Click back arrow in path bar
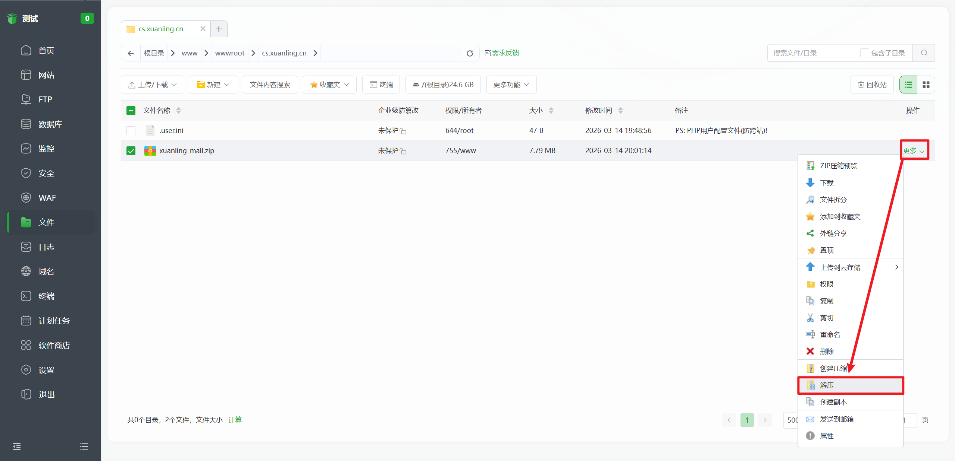Viewport: 955px width, 461px height. point(131,53)
